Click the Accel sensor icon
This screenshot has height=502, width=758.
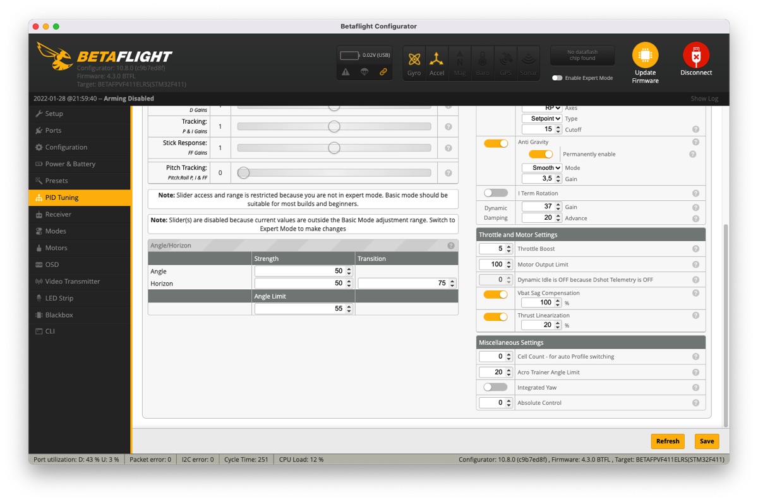pos(436,63)
